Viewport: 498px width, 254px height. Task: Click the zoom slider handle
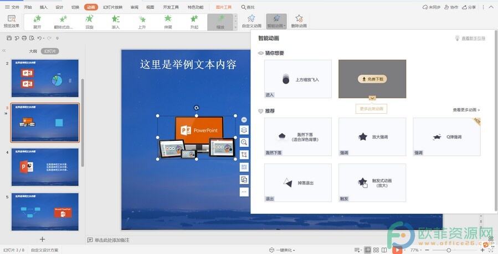point(449,250)
